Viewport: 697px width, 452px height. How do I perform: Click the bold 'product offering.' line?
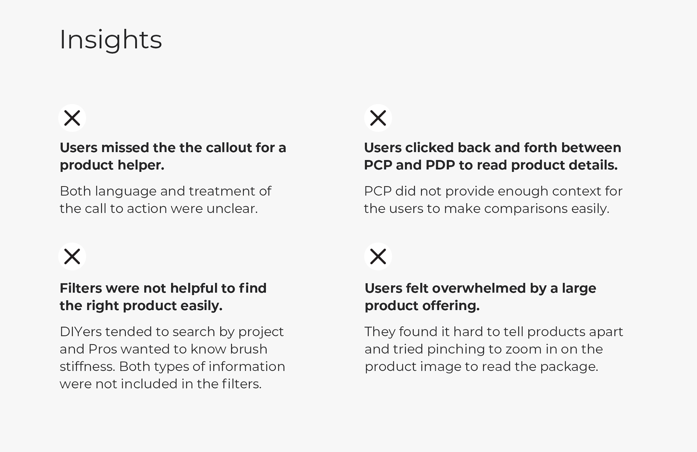pos(422,306)
